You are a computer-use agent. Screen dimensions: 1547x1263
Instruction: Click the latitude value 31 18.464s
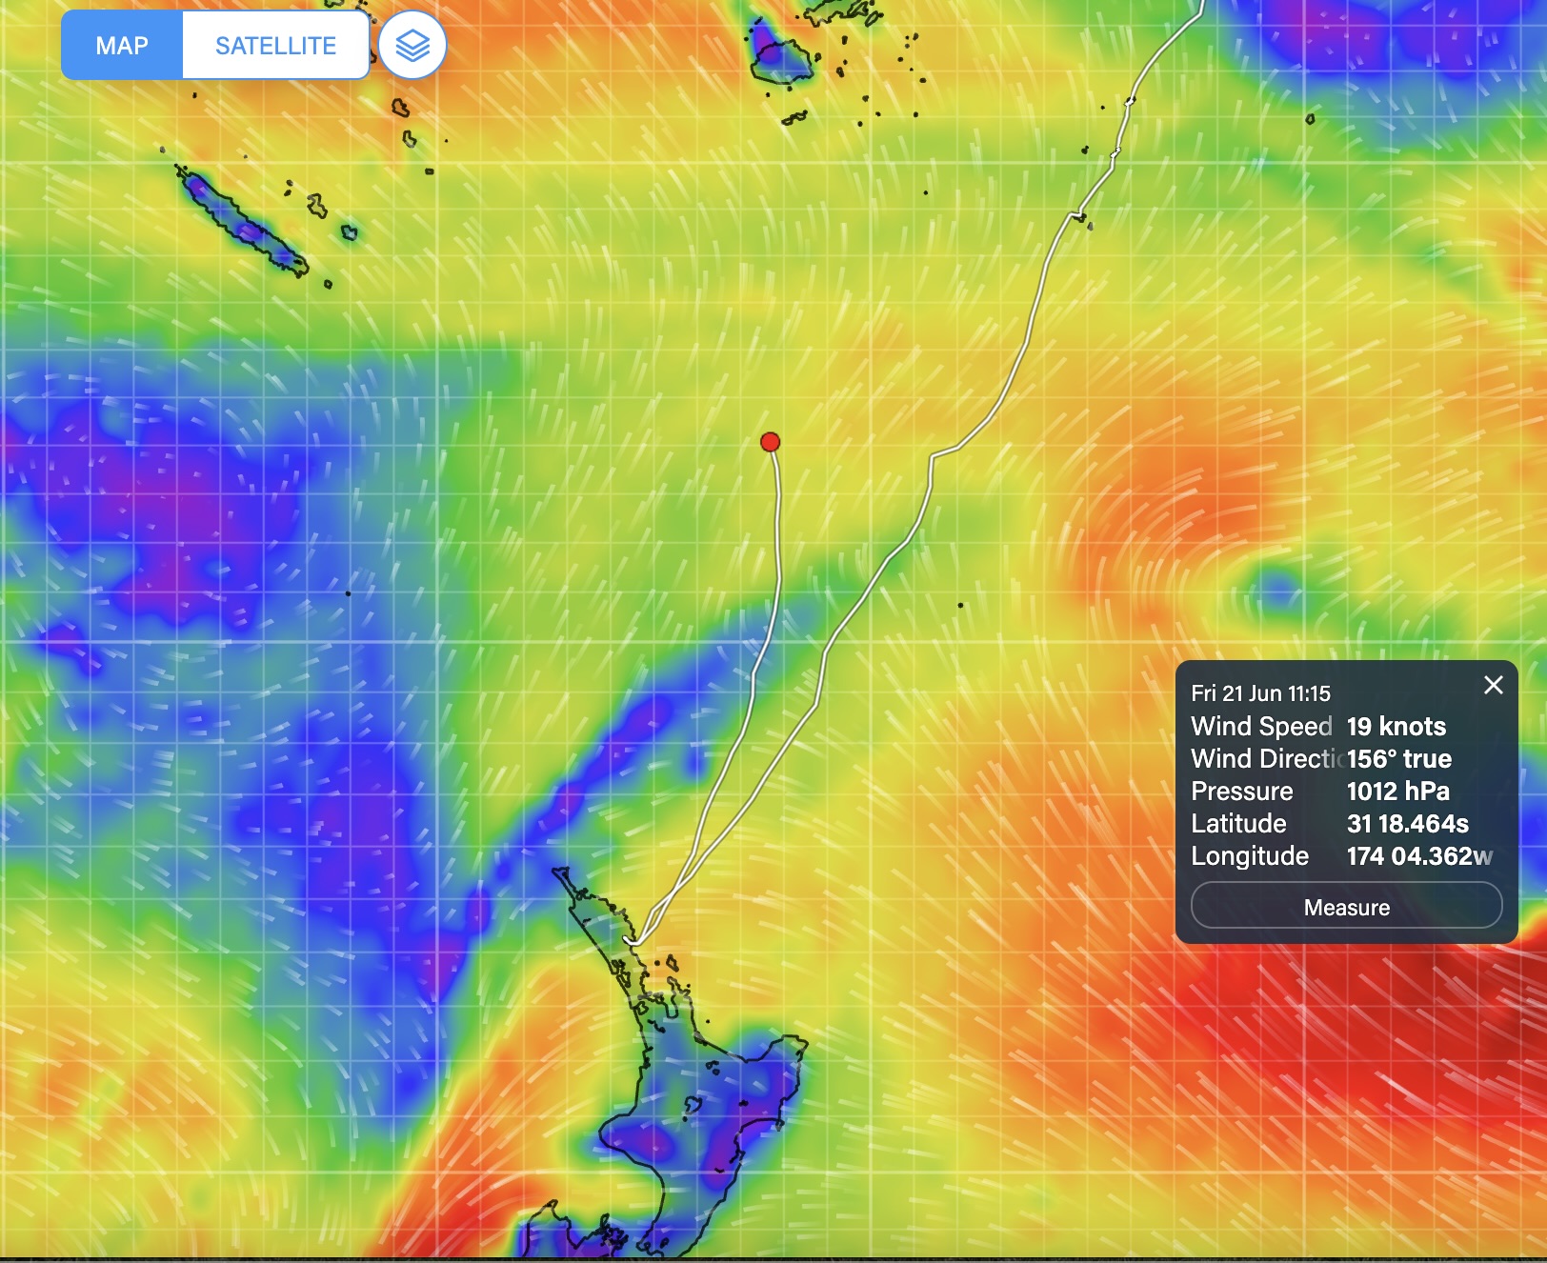coord(1407,824)
